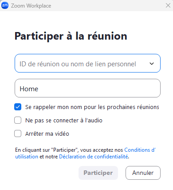Cancel with the Annuler button
The image size is (173, 190).
[x=143, y=173]
